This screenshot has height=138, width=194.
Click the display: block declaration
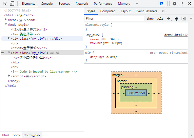(x=103, y=57)
